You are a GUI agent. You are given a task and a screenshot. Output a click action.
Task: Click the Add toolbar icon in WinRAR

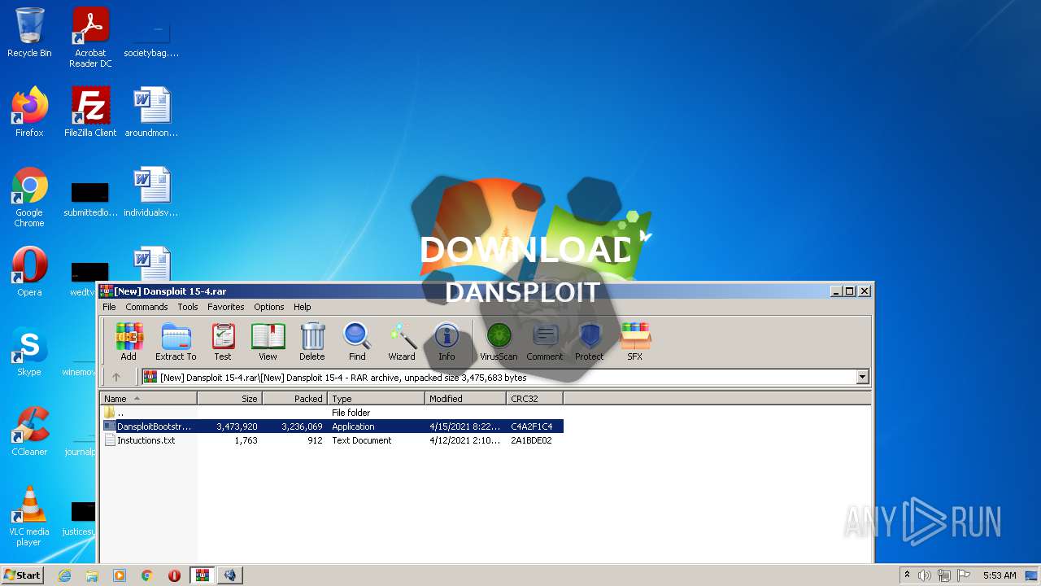click(x=128, y=341)
